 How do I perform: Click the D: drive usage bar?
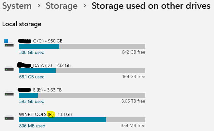(x=82, y=71)
